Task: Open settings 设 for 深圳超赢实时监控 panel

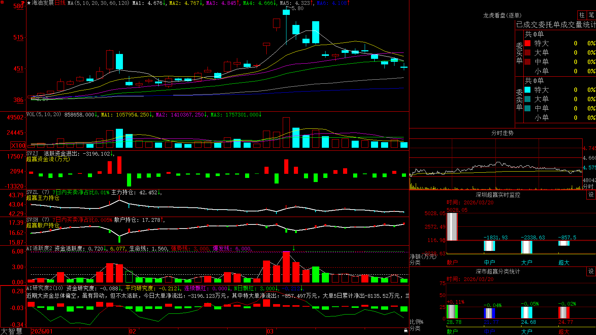Action: pyautogui.click(x=591, y=195)
